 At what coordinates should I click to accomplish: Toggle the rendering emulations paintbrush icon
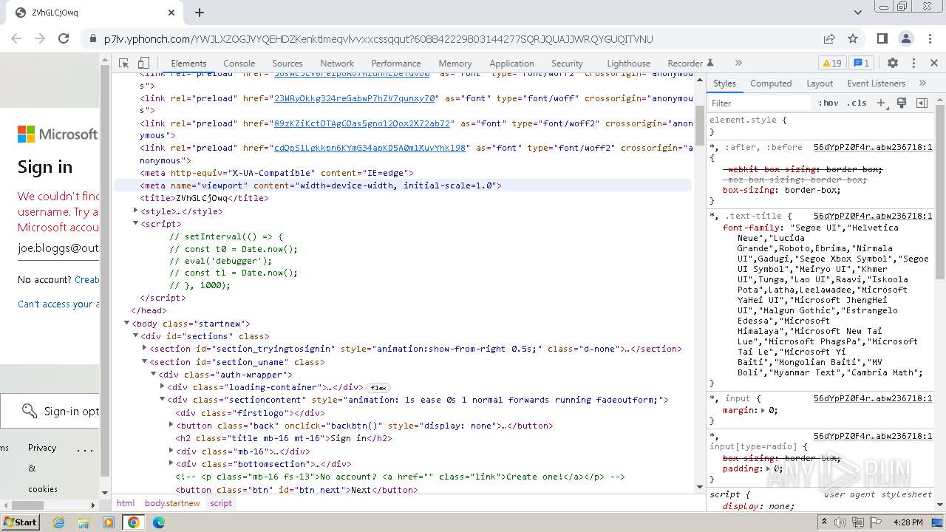[902, 103]
